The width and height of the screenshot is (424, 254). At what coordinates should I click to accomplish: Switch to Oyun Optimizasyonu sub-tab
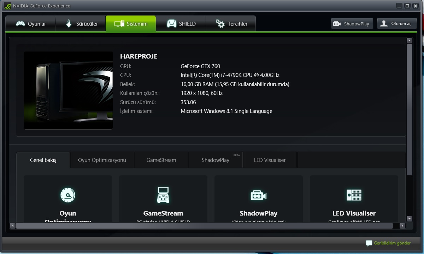click(x=102, y=160)
